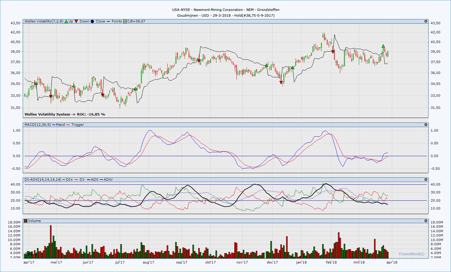Click the aug'17 date axis label

coord(149,262)
